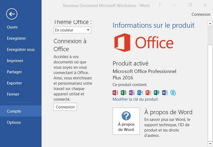Click the Access icon in product list
This screenshot has height=147, width=213.
click(x=115, y=93)
